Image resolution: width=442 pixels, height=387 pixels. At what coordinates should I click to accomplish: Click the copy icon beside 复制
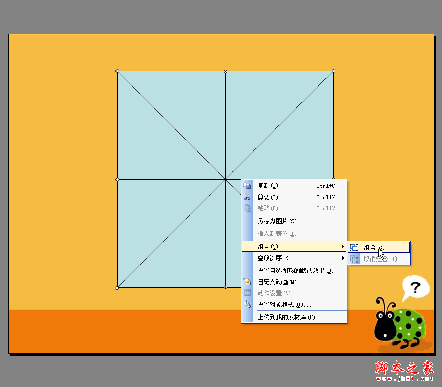pos(247,186)
